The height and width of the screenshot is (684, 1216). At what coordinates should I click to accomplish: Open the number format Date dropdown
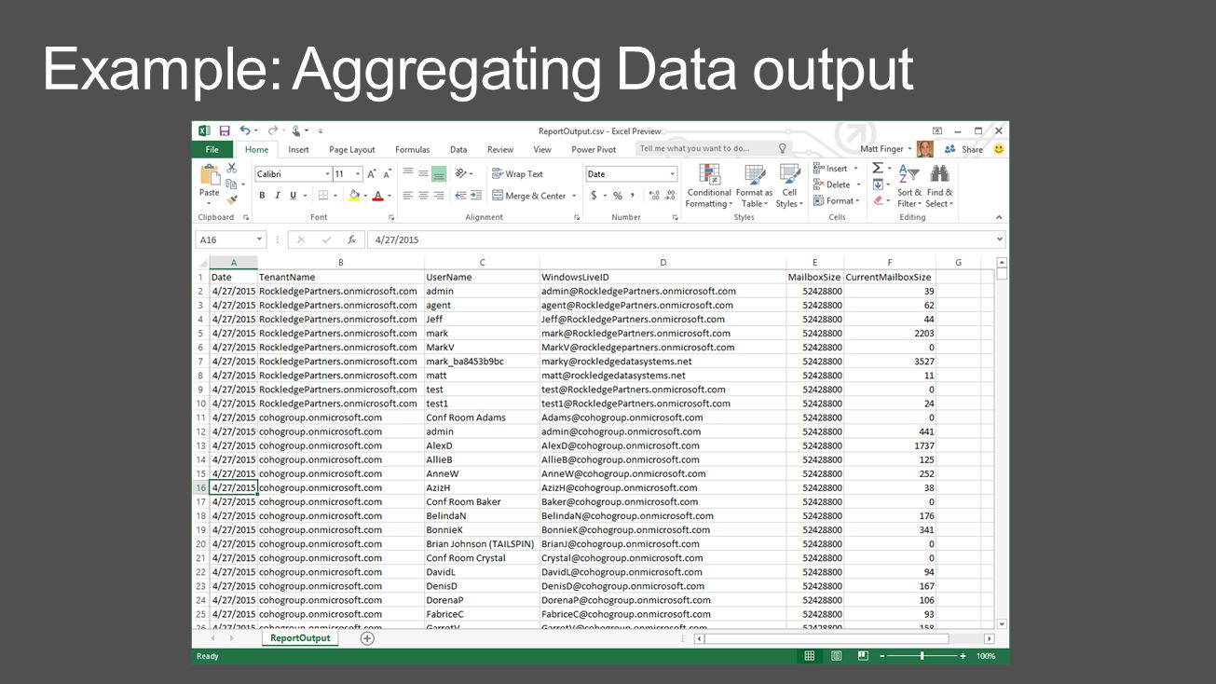(673, 174)
